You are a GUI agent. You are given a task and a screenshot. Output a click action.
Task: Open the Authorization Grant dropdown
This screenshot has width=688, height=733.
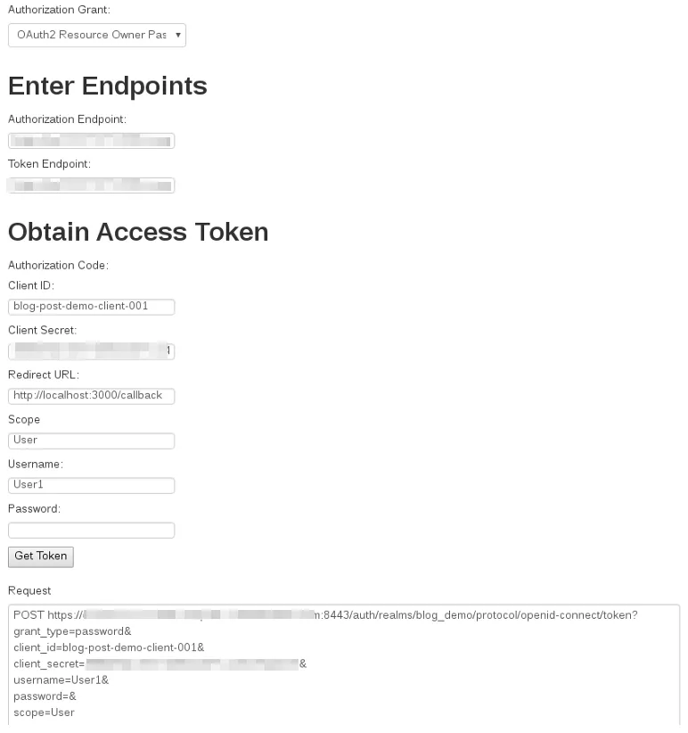point(96,35)
